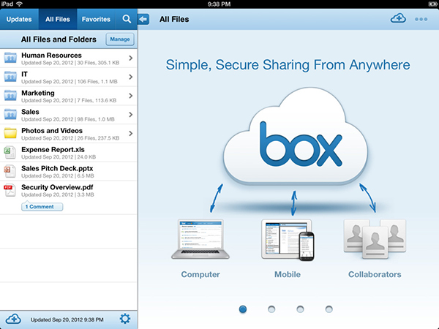
Task: Open Human Resources folder name
Action: (x=51, y=55)
